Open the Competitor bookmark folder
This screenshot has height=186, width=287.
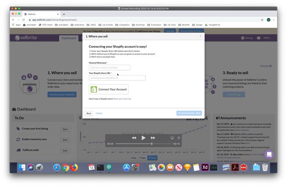click(122, 25)
